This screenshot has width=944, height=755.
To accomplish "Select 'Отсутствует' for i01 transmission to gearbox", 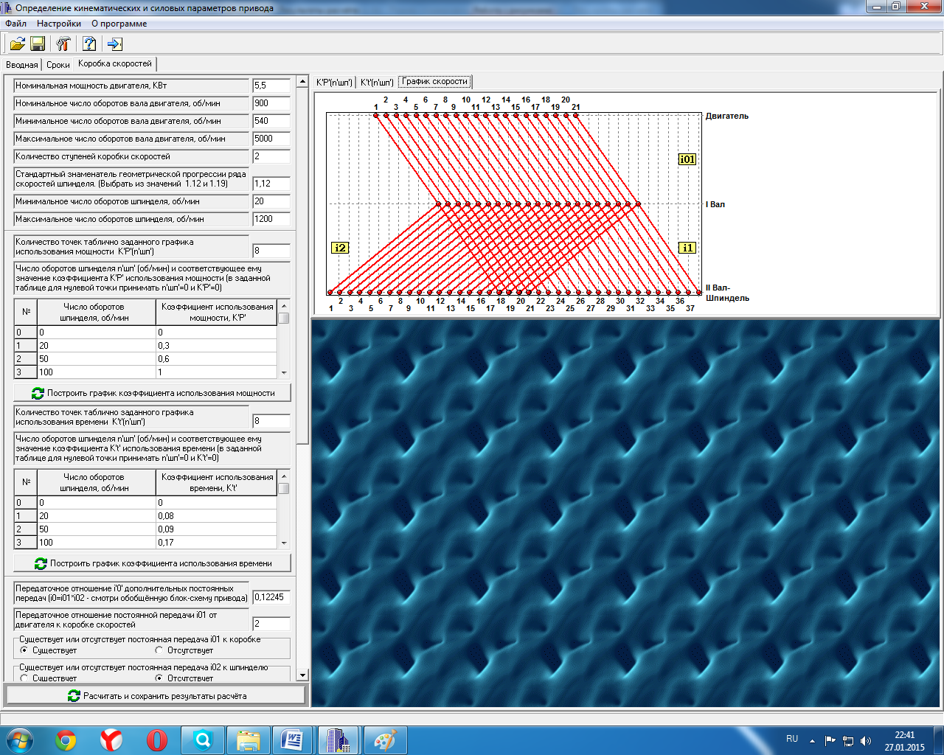I will click(159, 650).
